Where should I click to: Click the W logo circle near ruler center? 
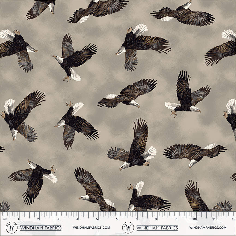click(x=128, y=228)
